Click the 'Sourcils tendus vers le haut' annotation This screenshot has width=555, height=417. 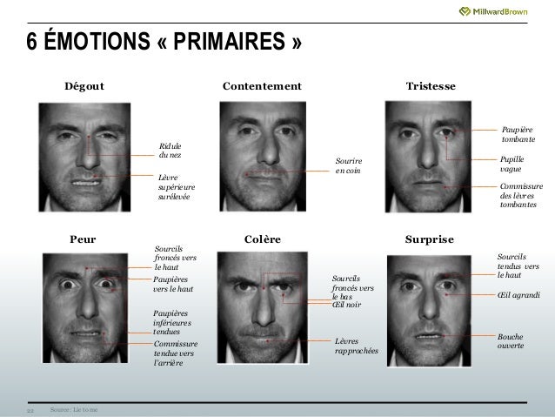click(x=518, y=266)
